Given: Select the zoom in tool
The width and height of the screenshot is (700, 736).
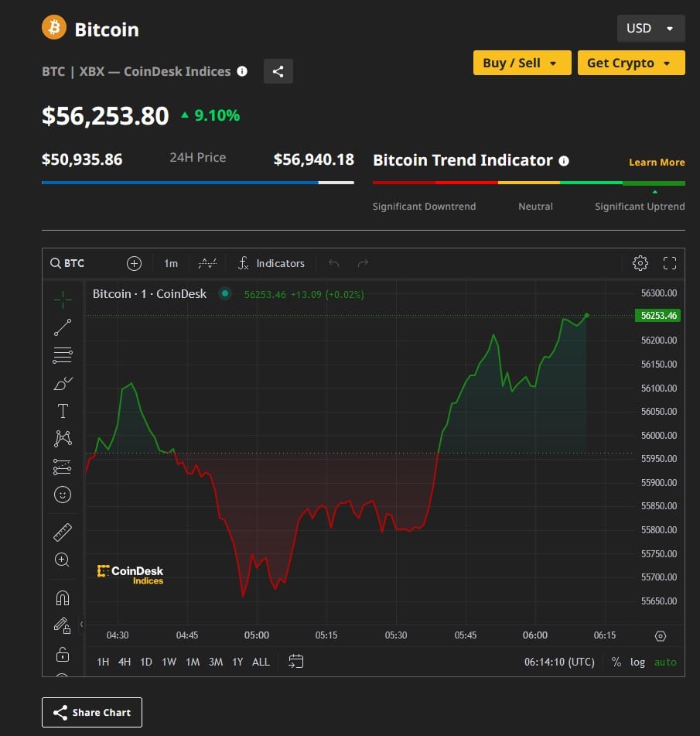Looking at the screenshot, I should (x=63, y=560).
